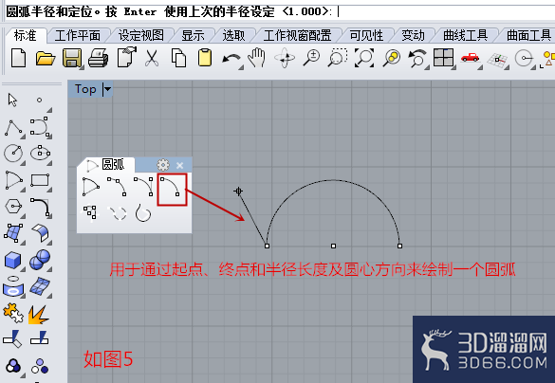Open document properties icon
555x383 pixels.
(x=127, y=57)
